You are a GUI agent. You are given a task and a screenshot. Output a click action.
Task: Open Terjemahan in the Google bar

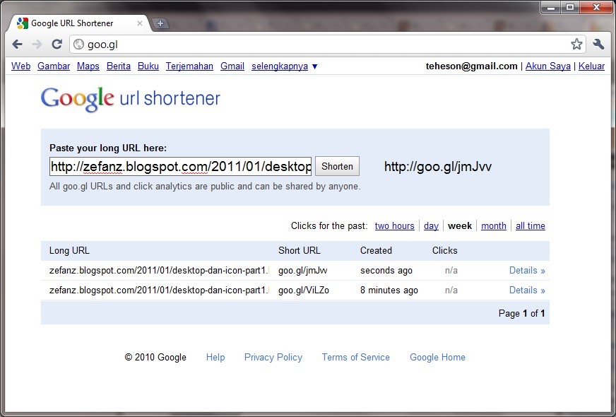pos(189,66)
